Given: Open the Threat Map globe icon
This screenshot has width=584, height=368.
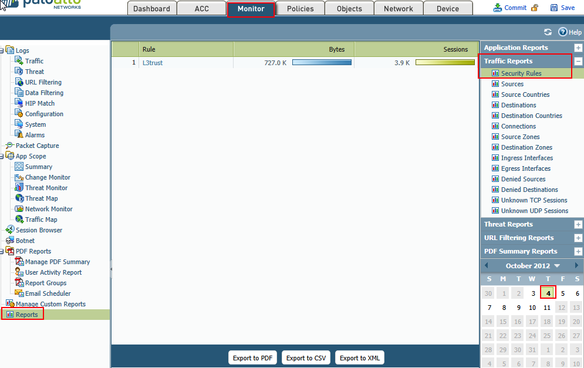Looking at the screenshot, I should click(19, 198).
